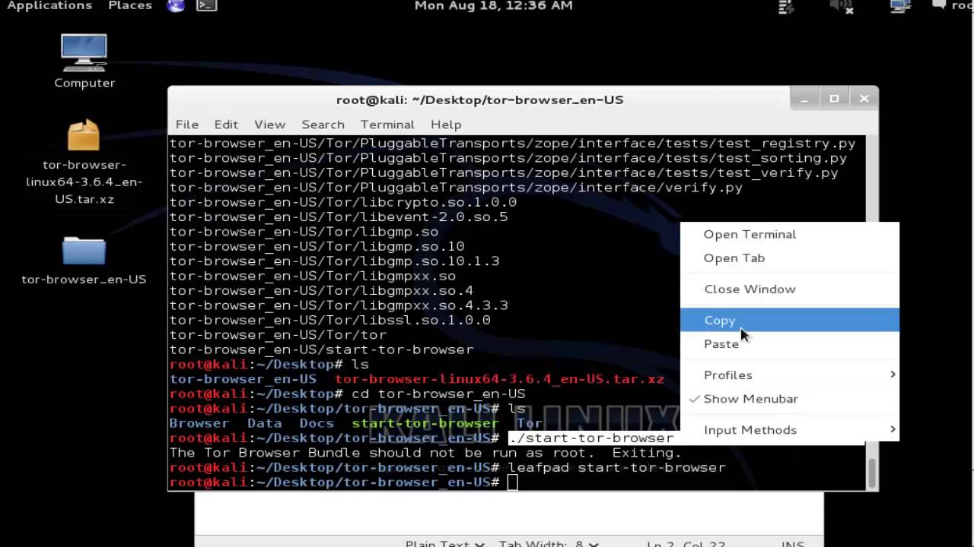Open the terminal File menu
Viewport: 974px width, 547px height.
(x=186, y=125)
